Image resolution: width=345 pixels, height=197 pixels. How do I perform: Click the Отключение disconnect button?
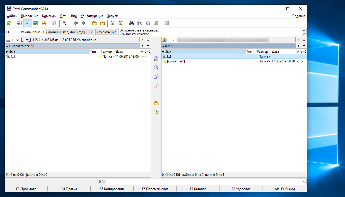[x=106, y=32]
